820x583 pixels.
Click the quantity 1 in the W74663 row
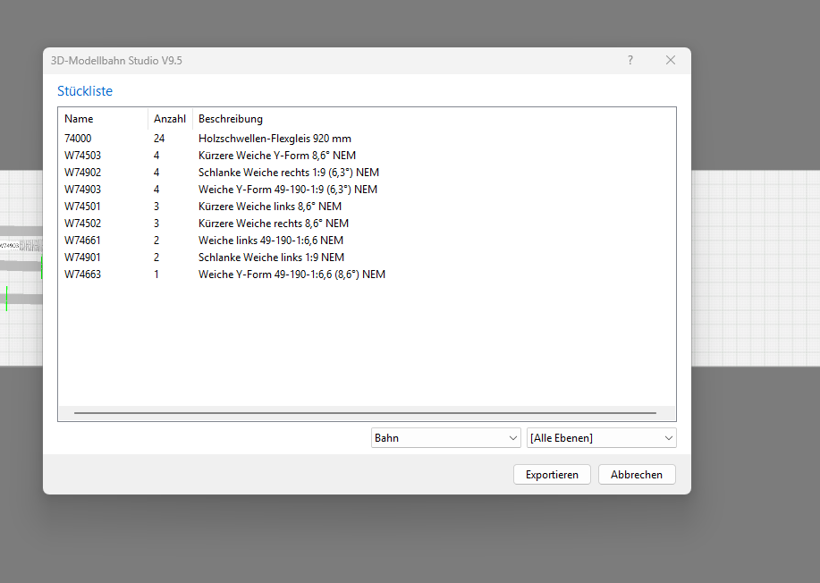pos(156,275)
